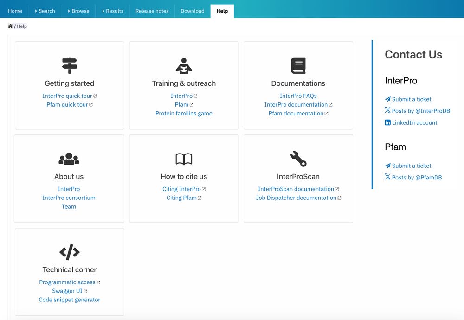Open the Citing Pfam link
The image size is (464, 320).
coord(181,198)
